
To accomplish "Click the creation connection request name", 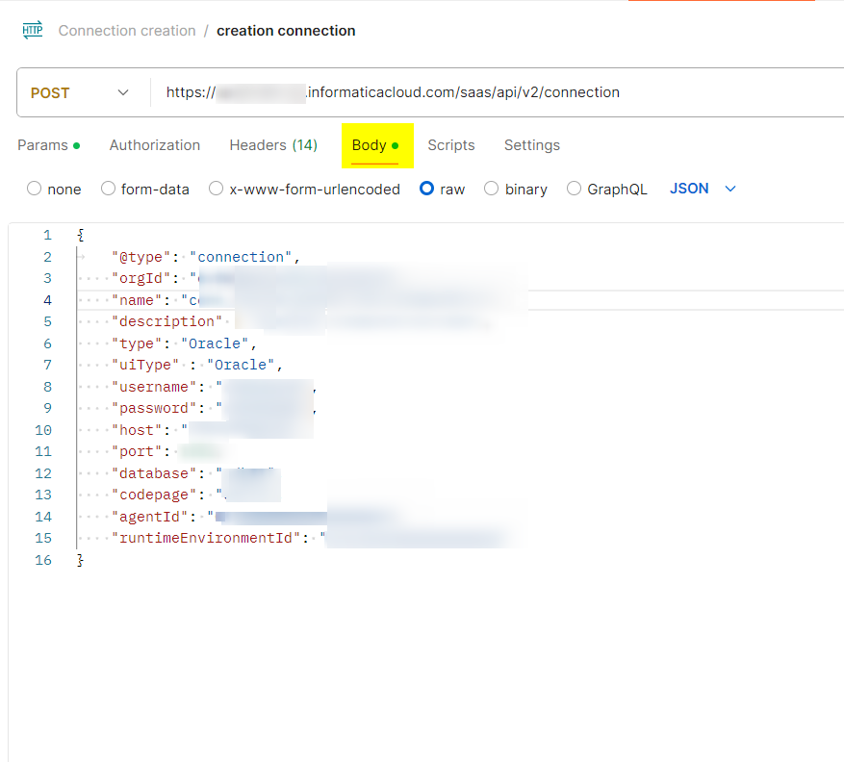I will coord(286,31).
